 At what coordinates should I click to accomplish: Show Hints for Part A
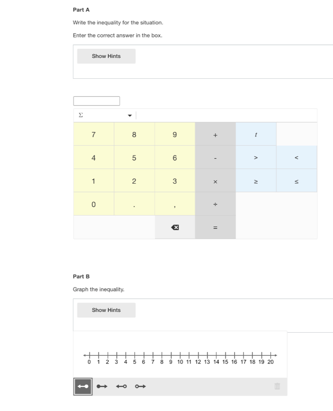click(106, 56)
